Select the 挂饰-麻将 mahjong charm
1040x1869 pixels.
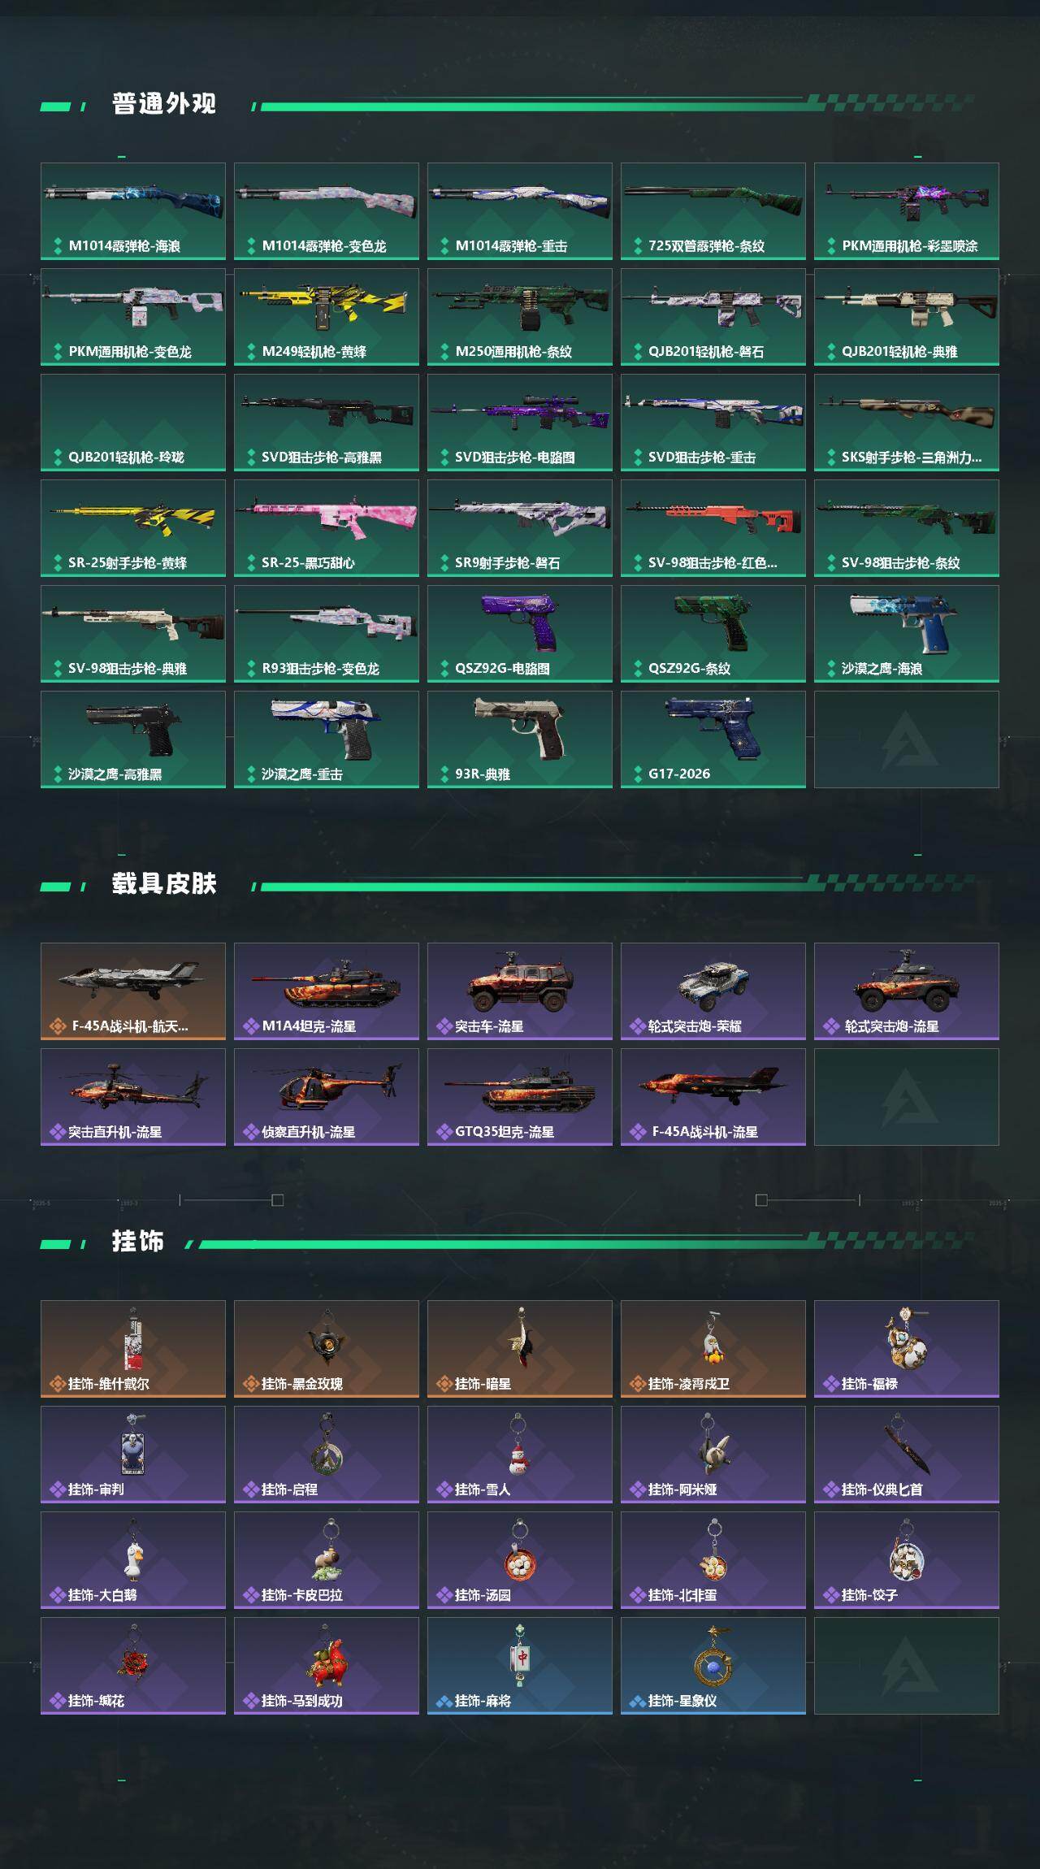click(520, 1666)
